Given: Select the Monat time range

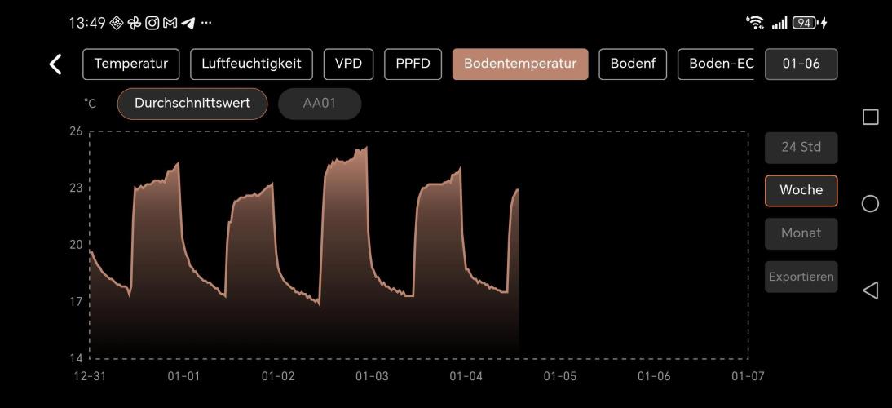Looking at the screenshot, I should click(801, 233).
